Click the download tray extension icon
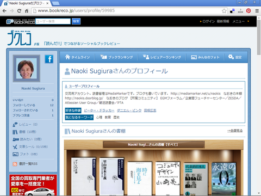 coord(240,11)
